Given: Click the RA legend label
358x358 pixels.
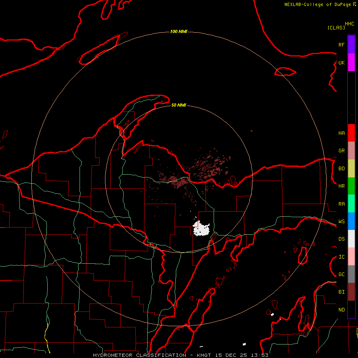Looking at the screenshot, I should [x=341, y=204].
